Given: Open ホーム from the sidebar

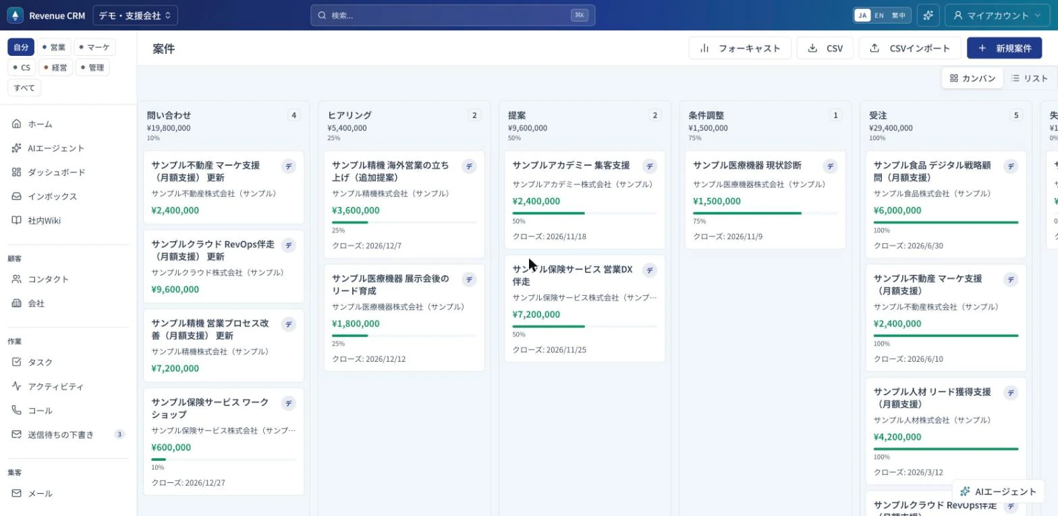Looking at the screenshot, I should point(68,124).
